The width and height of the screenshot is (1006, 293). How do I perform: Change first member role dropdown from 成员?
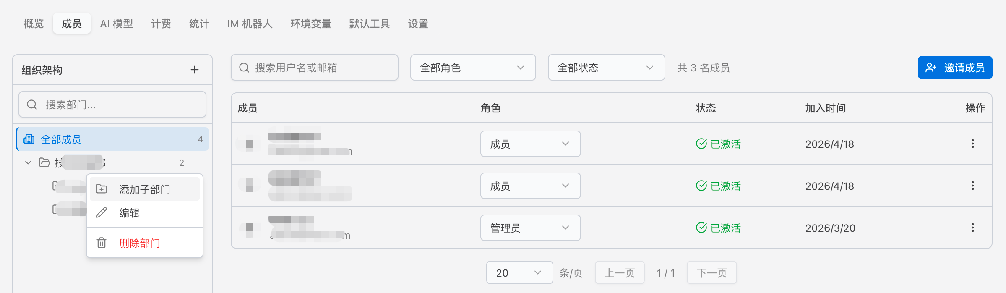530,144
